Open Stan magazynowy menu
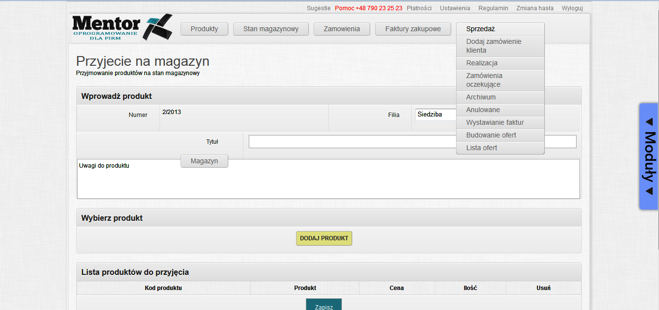 [271, 29]
